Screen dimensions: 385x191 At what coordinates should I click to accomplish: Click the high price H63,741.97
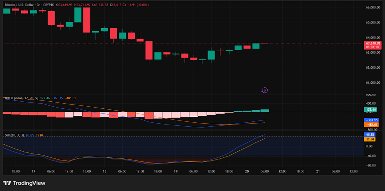tap(82, 5)
